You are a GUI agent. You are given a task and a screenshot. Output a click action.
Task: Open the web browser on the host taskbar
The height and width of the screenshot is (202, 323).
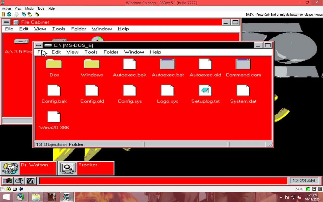(21, 197)
